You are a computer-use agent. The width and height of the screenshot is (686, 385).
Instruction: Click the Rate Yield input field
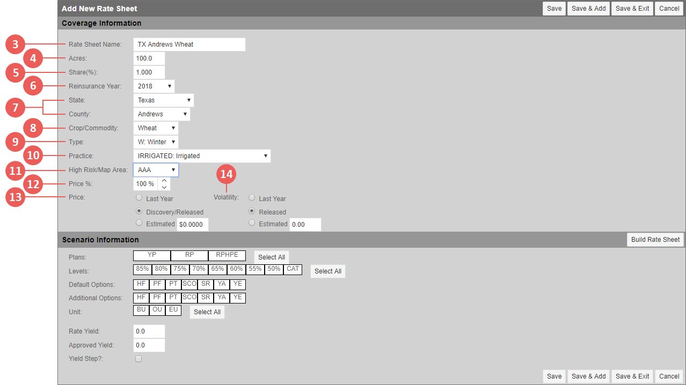(149, 331)
